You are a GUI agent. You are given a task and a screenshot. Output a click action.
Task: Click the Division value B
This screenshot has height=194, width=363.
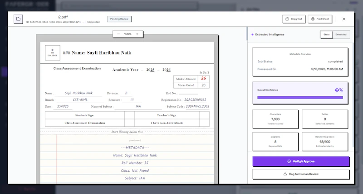(126, 93)
